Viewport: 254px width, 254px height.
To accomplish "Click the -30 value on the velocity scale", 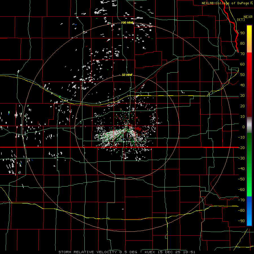I will click(241, 158).
